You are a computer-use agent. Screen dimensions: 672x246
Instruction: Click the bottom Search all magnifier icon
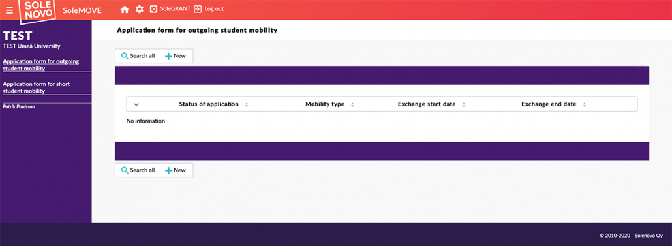click(x=125, y=170)
